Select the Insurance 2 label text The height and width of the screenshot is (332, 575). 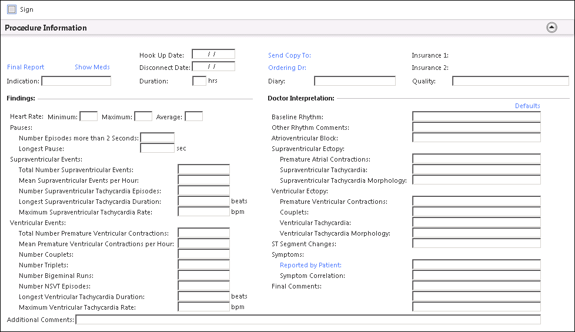click(430, 68)
